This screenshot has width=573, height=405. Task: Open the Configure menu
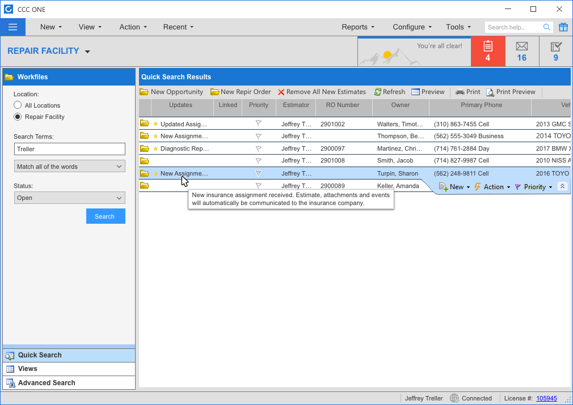pos(412,27)
